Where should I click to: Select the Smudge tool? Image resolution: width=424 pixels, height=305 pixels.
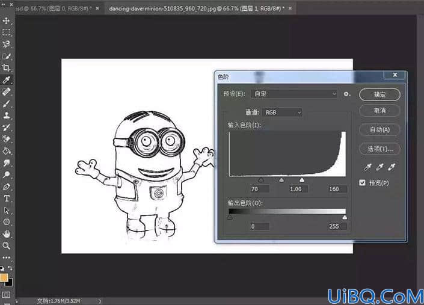coord(6,163)
